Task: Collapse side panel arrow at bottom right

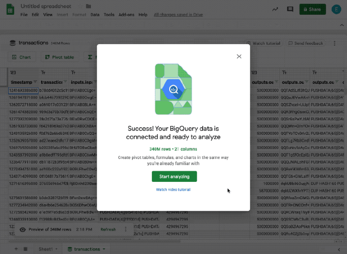Action: pyautogui.click(x=339, y=249)
